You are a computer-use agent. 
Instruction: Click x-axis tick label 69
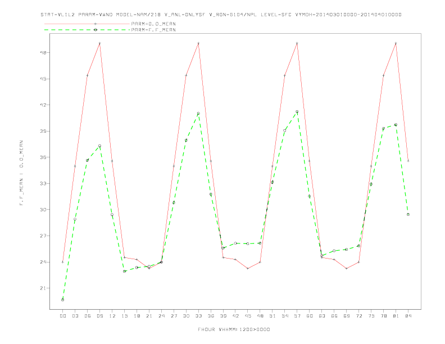(347, 316)
